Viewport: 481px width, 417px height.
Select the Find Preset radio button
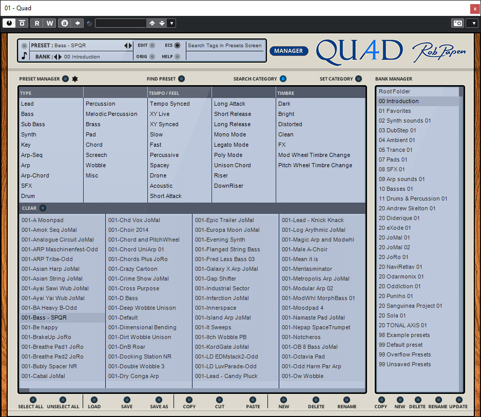pos(181,79)
